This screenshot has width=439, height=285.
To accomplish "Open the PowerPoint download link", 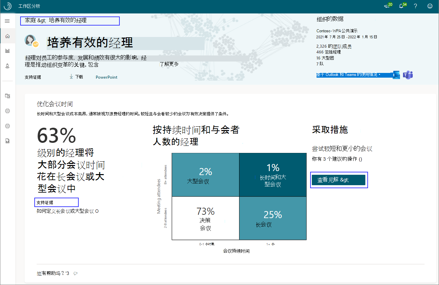I will [x=107, y=77].
